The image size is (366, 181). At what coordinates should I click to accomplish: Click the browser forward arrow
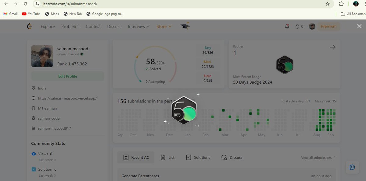(16, 4)
